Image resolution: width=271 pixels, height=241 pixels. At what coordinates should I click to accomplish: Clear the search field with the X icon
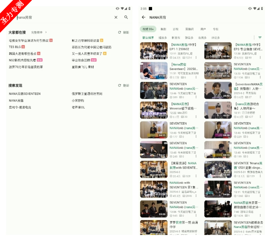(x=116, y=17)
